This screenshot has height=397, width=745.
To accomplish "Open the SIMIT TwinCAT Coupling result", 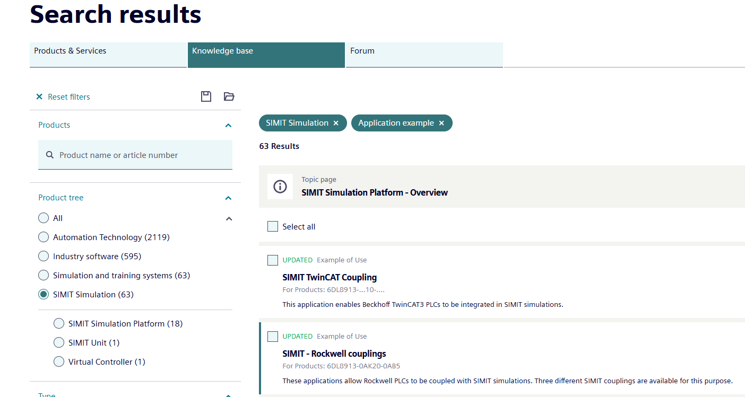I will click(330, 277).
